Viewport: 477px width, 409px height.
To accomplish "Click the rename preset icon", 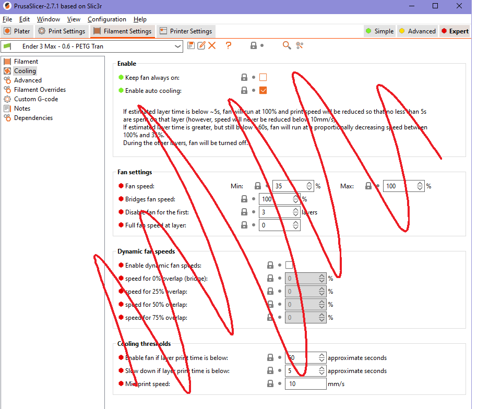I will 201,45.
